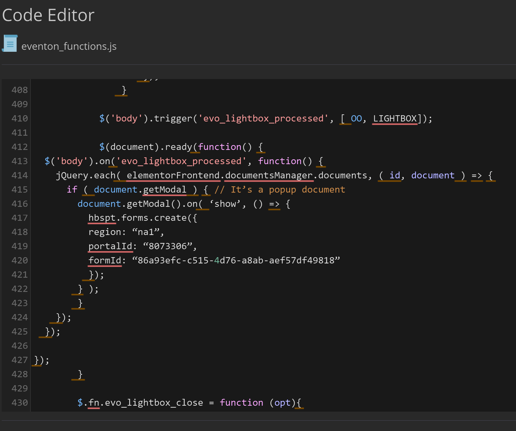The image size is (516, 431).
Task: Click documentsManager underlined identifier
Action: [269, 175]
